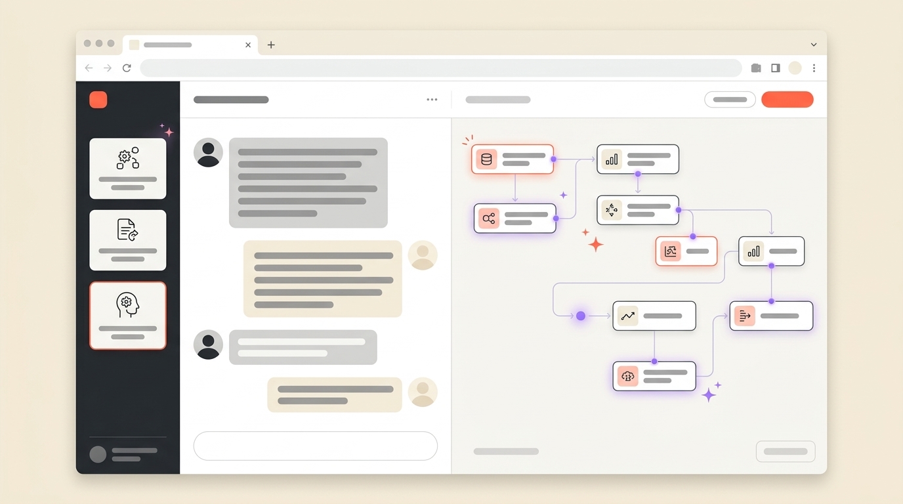Select the AI head gear sidebar card

click(128, 316)
